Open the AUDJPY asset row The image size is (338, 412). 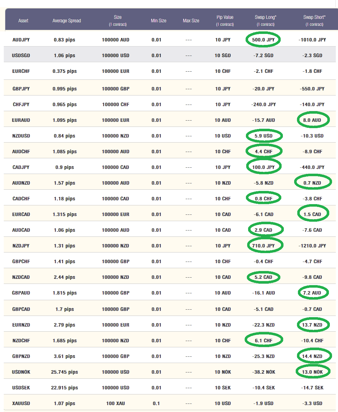coord(21,40)
